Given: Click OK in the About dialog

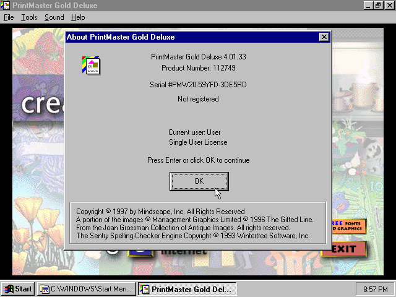Looking at the screenshot, I should point(199,181).
